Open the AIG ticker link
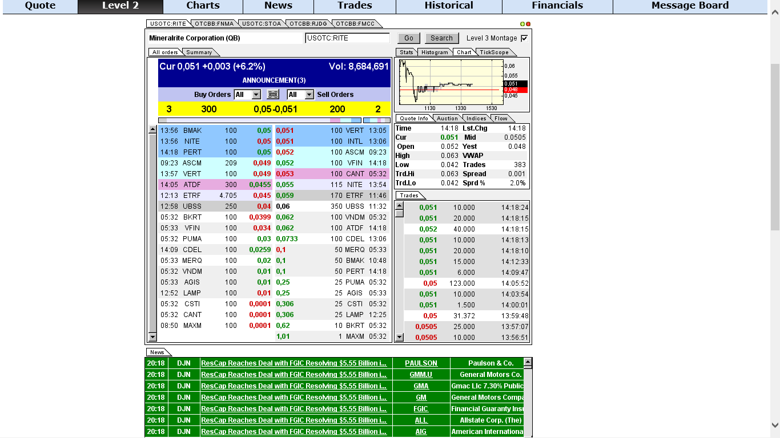 pos(421,432)
